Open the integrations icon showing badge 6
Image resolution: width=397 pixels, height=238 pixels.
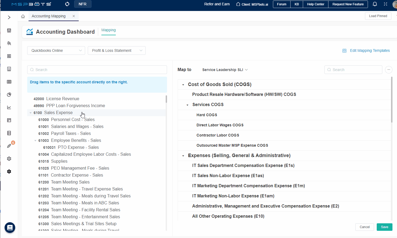pyautogui.click(x=9, y=146)
